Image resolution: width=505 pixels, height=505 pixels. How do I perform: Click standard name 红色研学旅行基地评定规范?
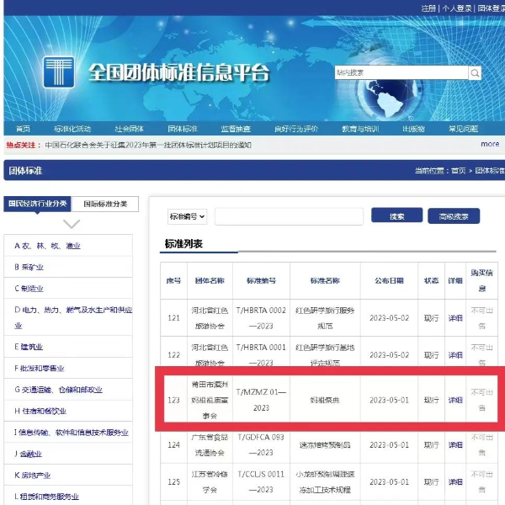(325, 355)
